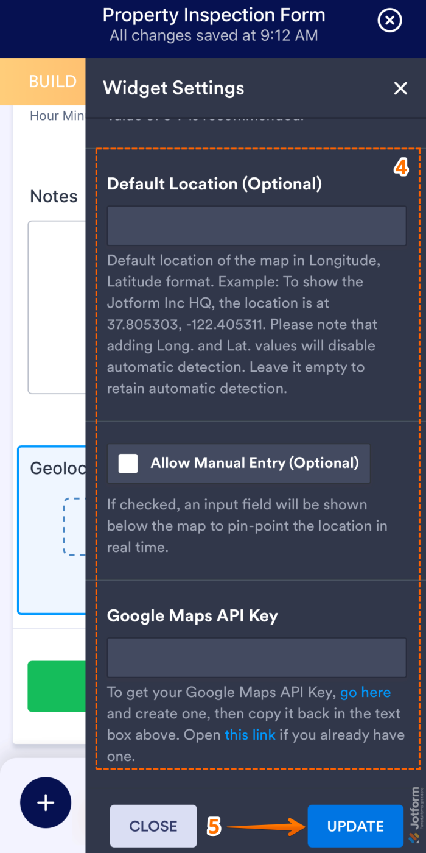Tap 'All changes saved' status text
Image resolution: width=426 pixels, height=853 pixels.
pos(213,35)
